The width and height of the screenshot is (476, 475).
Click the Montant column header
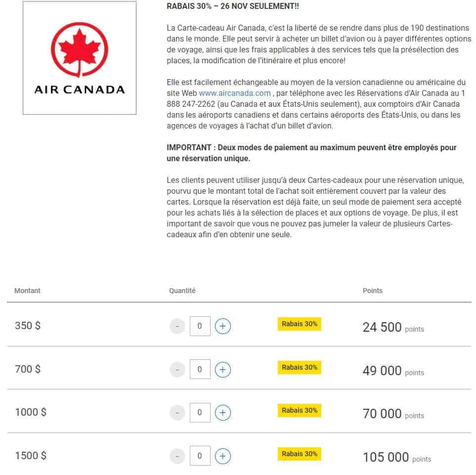coord(27,291)
